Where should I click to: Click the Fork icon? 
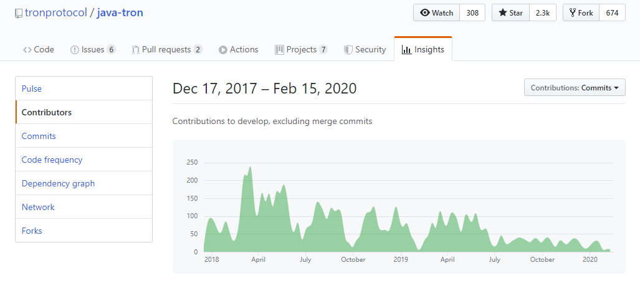click(573, 13)
